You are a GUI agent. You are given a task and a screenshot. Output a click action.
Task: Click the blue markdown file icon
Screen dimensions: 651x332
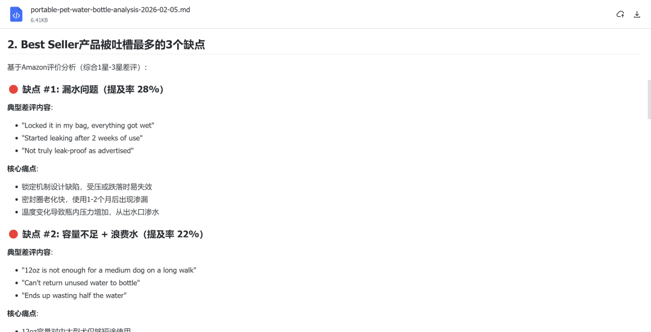pyautogui.click(x=16, y=14)
